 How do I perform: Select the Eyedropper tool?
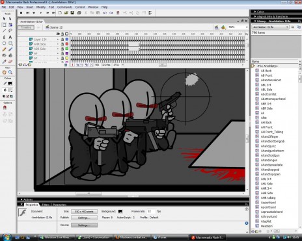point(4,62)
